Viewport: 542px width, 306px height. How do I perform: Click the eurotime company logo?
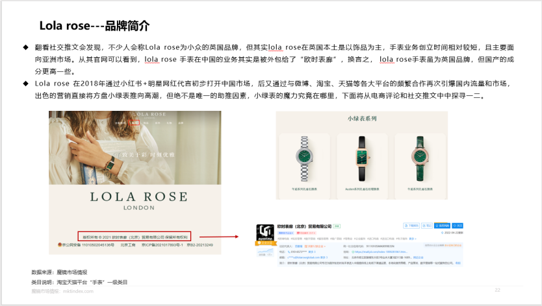pos(265,232)
